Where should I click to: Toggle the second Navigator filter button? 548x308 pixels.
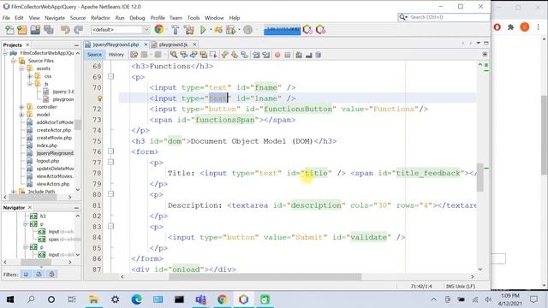point(39,274)
